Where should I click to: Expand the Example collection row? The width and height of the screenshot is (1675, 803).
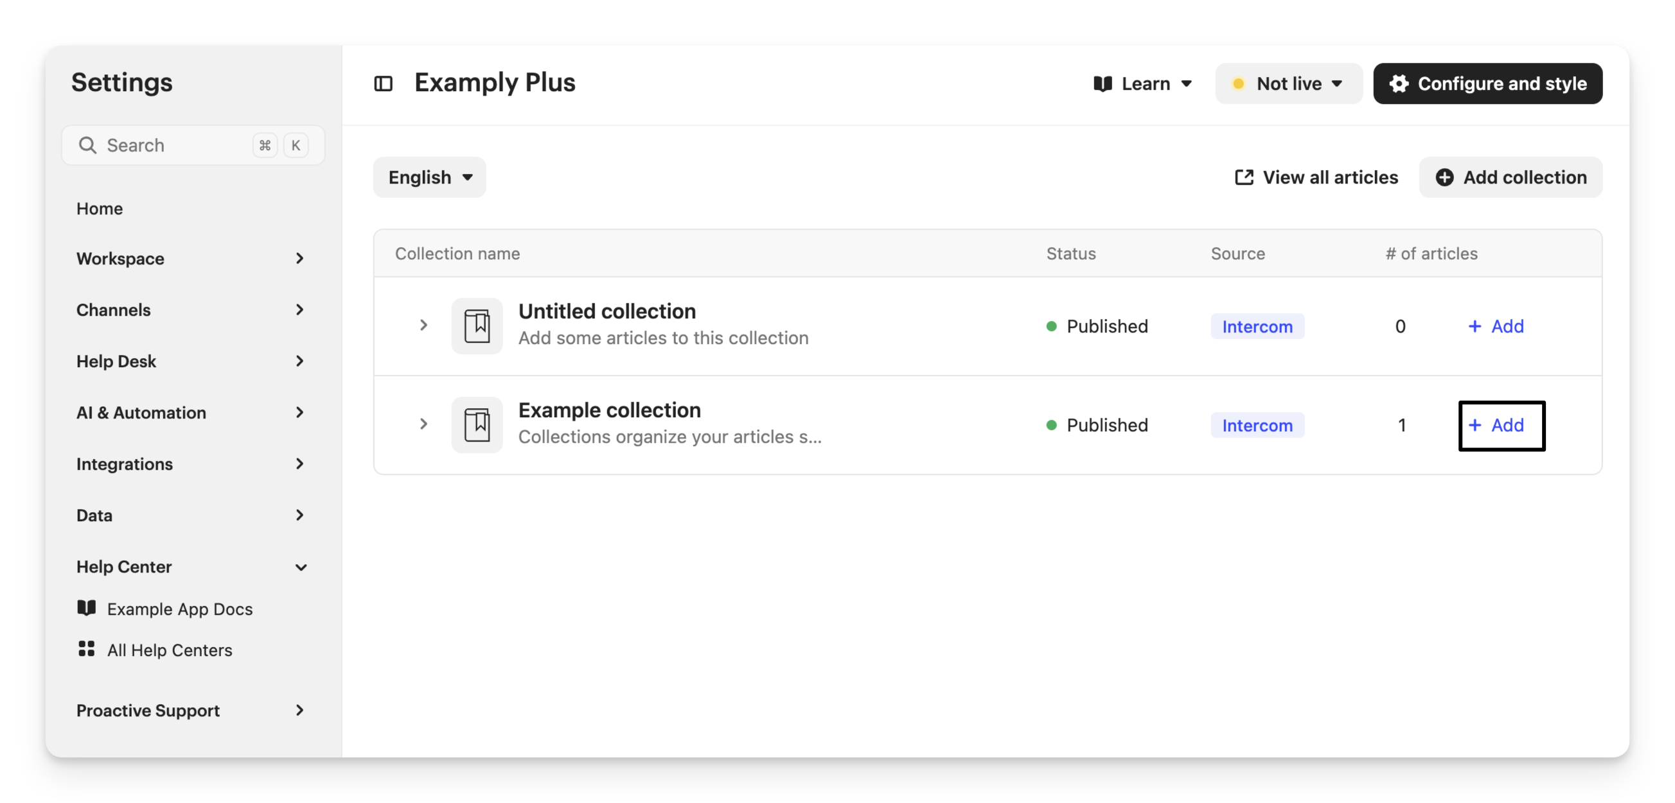pyautogui.click(x=423, y=424)
